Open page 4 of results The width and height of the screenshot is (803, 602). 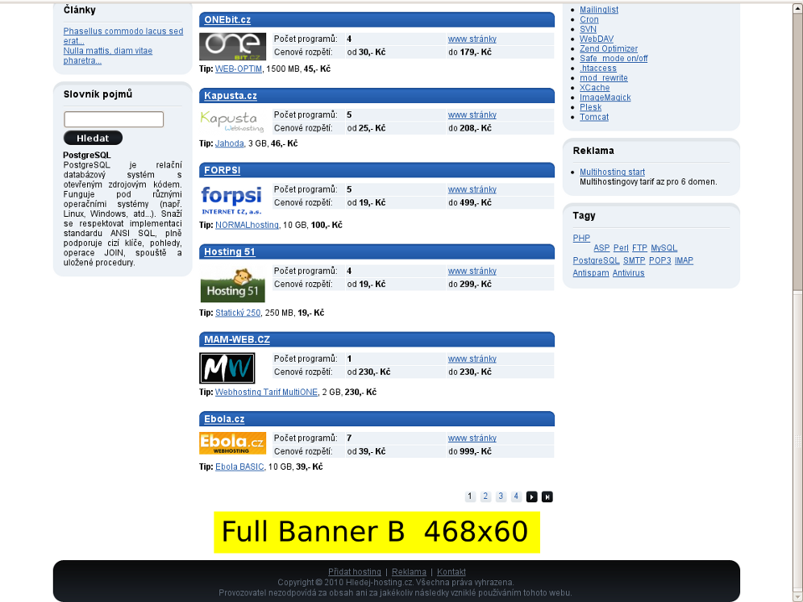(x=516, y=496)
